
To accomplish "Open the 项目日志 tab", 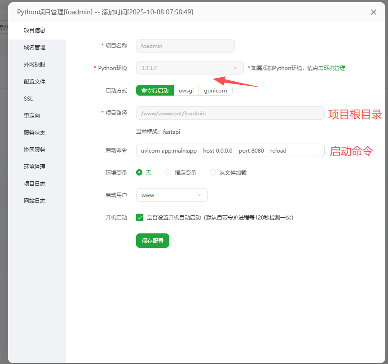I will 35,184.
